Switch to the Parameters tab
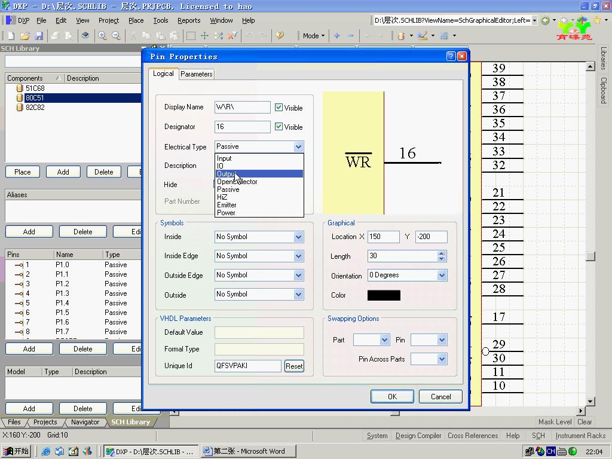The image size is (612, 459). [196, 74]
